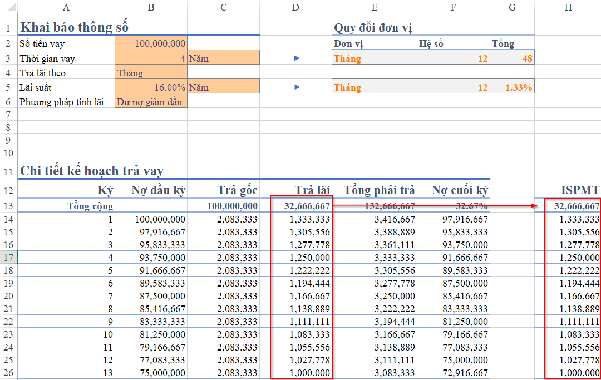Screen dimensions: 601x380
Task: Click the 'Đơn vị' column label
Action: [348, 43]
